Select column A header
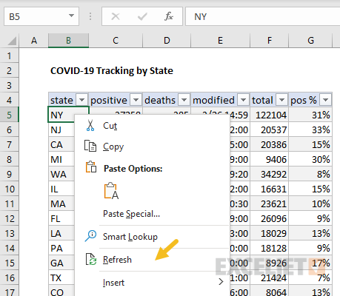 click(34, 41)
